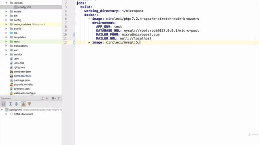The image size is (259, 145).
Task: Expand the YAML document node
Action: [6, 114]
